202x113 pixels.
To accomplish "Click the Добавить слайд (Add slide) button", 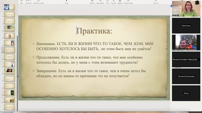I will click(x=39, y=2).
